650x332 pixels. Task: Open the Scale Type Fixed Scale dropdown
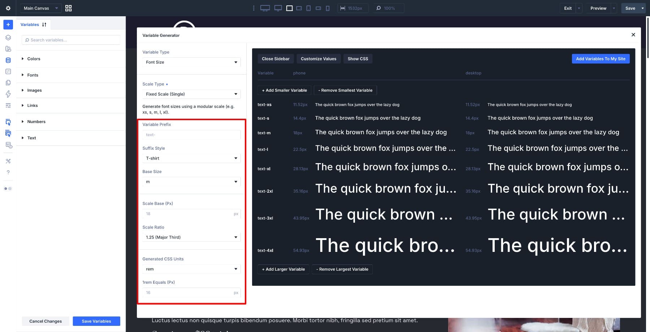pos(191,94)
